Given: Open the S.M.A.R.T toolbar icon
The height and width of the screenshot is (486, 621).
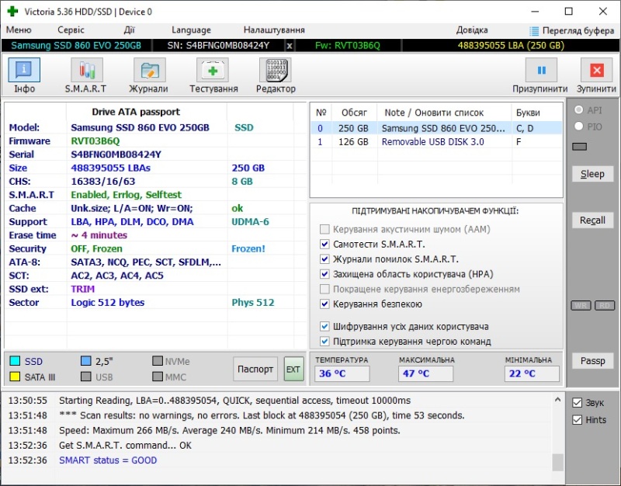Looking at the screenshot, I should tap(87, 70).
